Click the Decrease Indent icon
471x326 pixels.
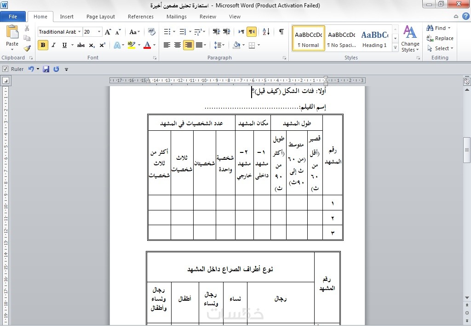point(216,32)
